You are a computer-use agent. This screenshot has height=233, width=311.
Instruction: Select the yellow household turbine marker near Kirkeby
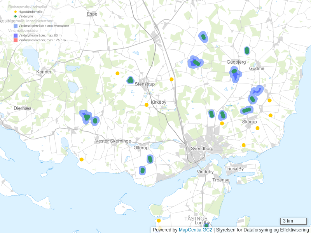coord(147,105)
